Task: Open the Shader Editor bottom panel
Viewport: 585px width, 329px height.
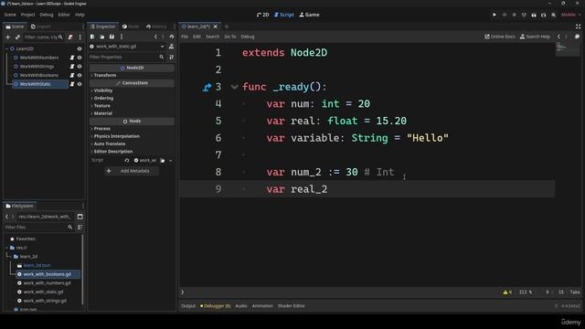Action: tap(291, 306)
